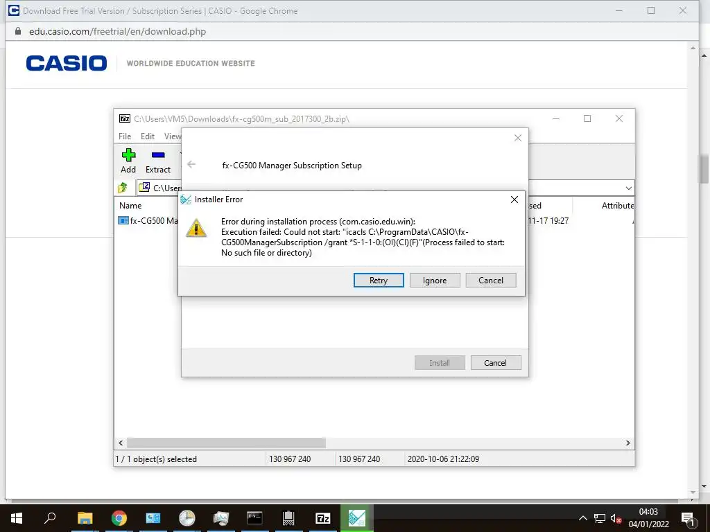Click the taskbar clock showing 04:03
This screenshot has width=710, height=532.
click(648, 518)
